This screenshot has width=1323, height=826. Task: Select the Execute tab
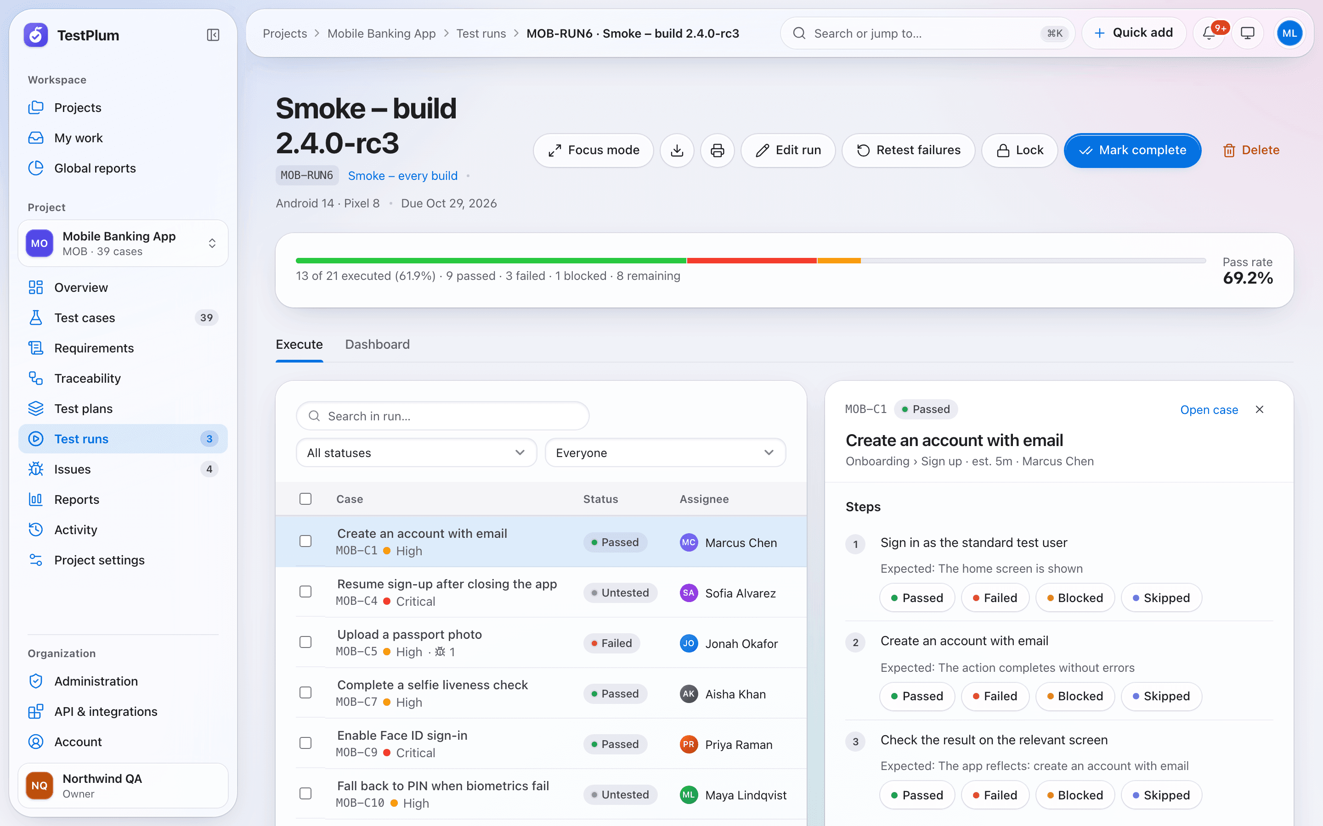point(299,345)
